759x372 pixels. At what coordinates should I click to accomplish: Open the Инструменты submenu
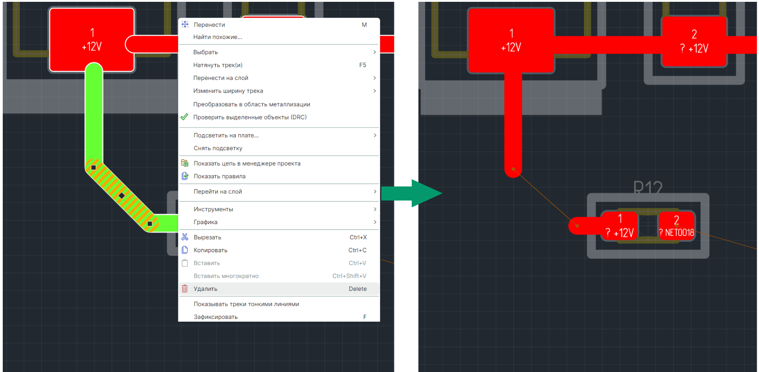[374, 209]
